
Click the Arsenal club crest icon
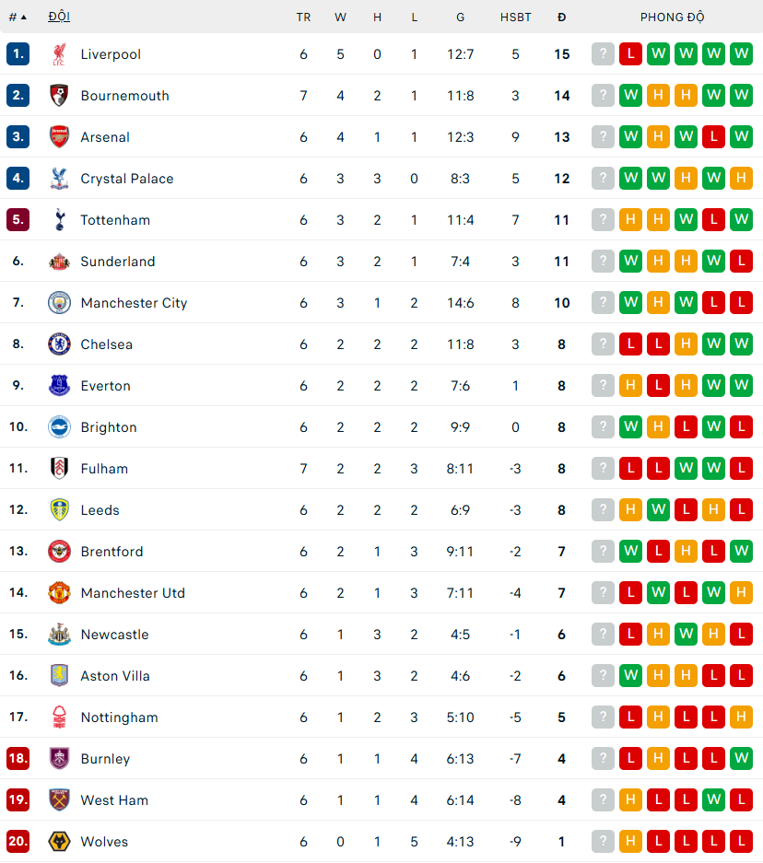pyautogui.click(x=59, y=137)
